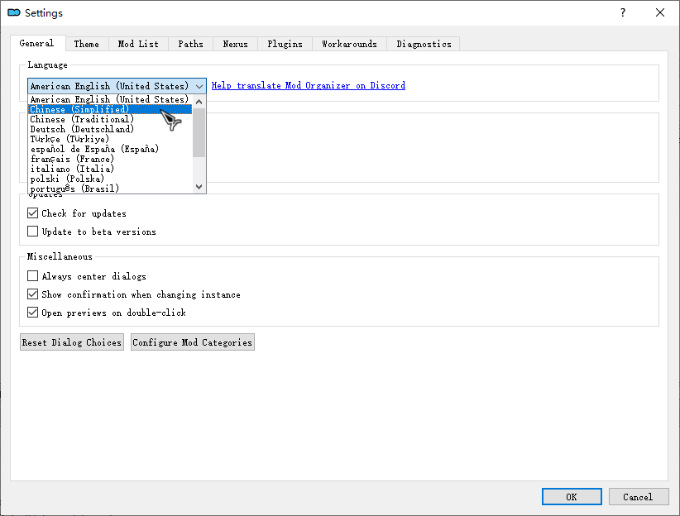Open the Diagnostics tab
Screen dimensions: 680x516
coord(424,44)
